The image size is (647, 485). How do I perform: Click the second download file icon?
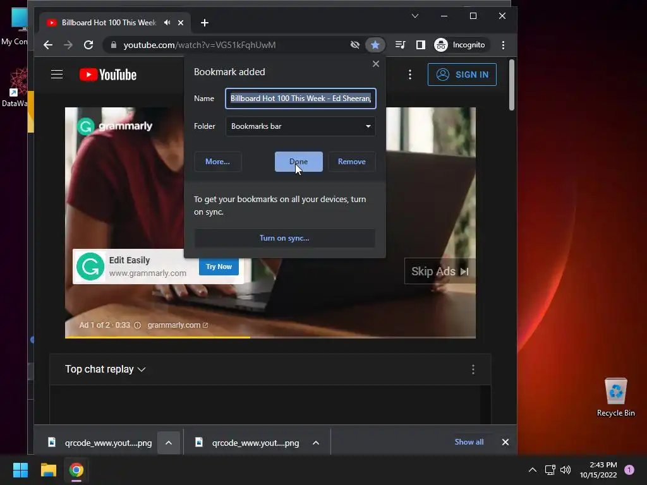199,442
